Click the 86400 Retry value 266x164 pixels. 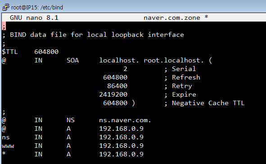(117, 86)
